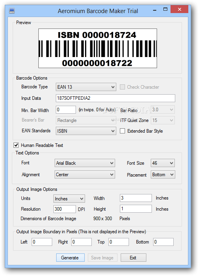Open the EAN Standards dropdown

(x=86, y=131)
